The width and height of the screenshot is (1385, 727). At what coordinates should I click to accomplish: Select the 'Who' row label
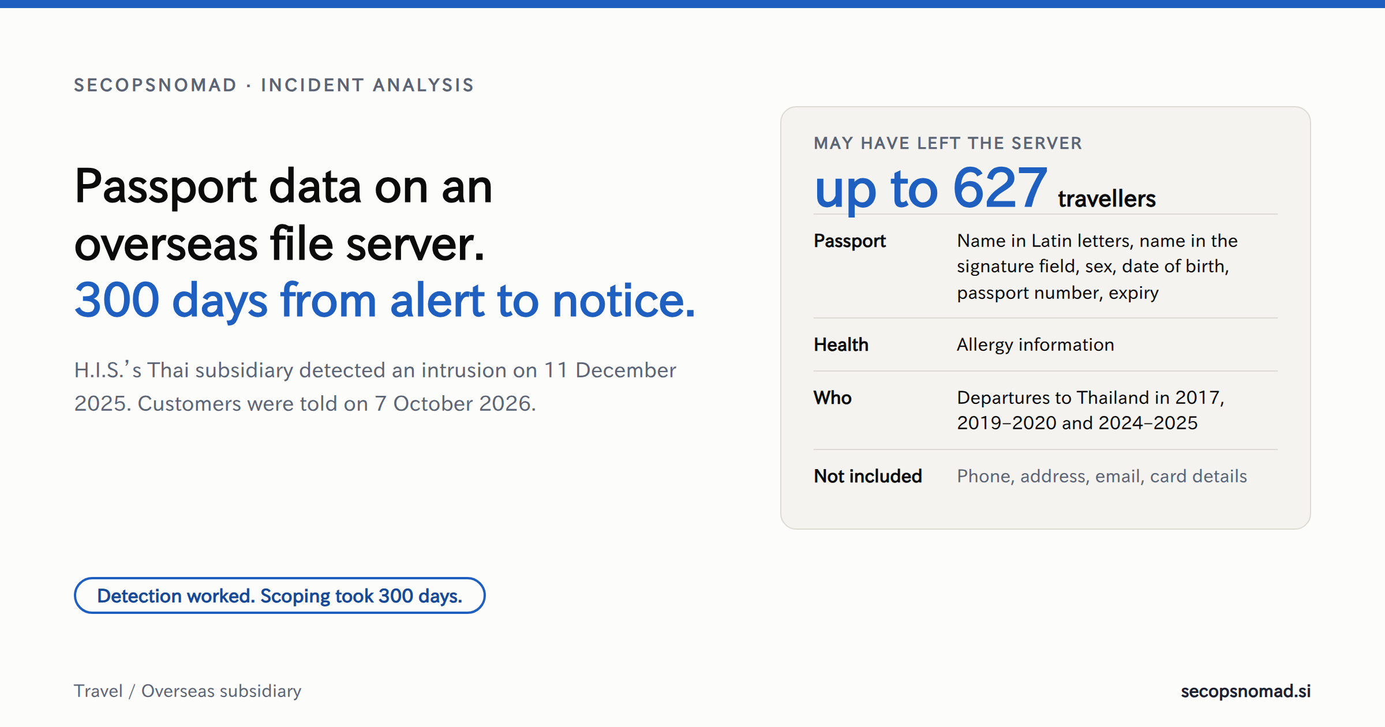pyautogui.click(x=832, y=398)
